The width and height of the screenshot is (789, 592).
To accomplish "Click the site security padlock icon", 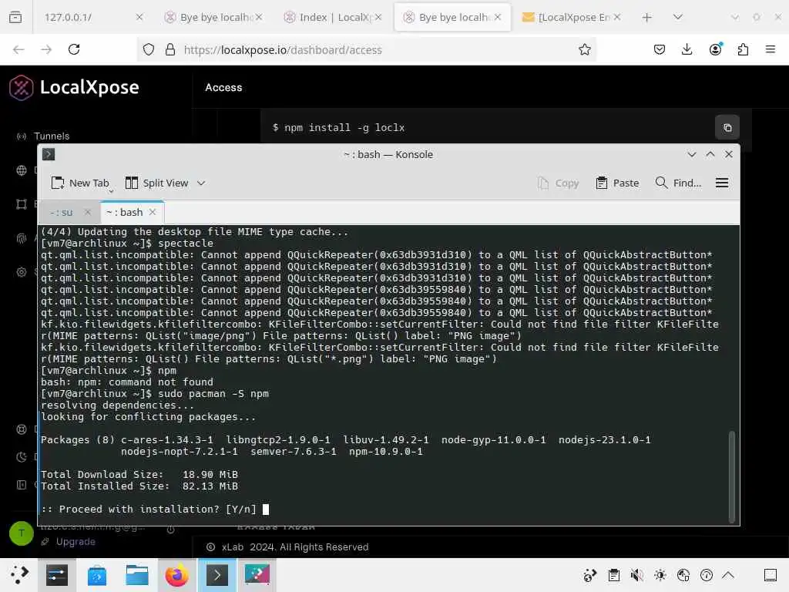I will [170, 49].
